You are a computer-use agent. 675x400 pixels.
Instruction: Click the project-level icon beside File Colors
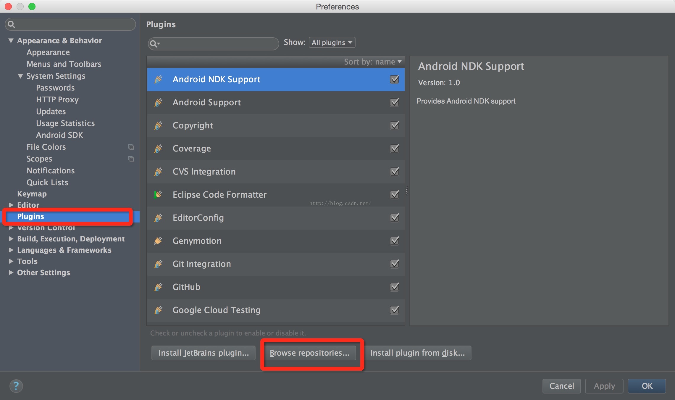coord(131,147)
